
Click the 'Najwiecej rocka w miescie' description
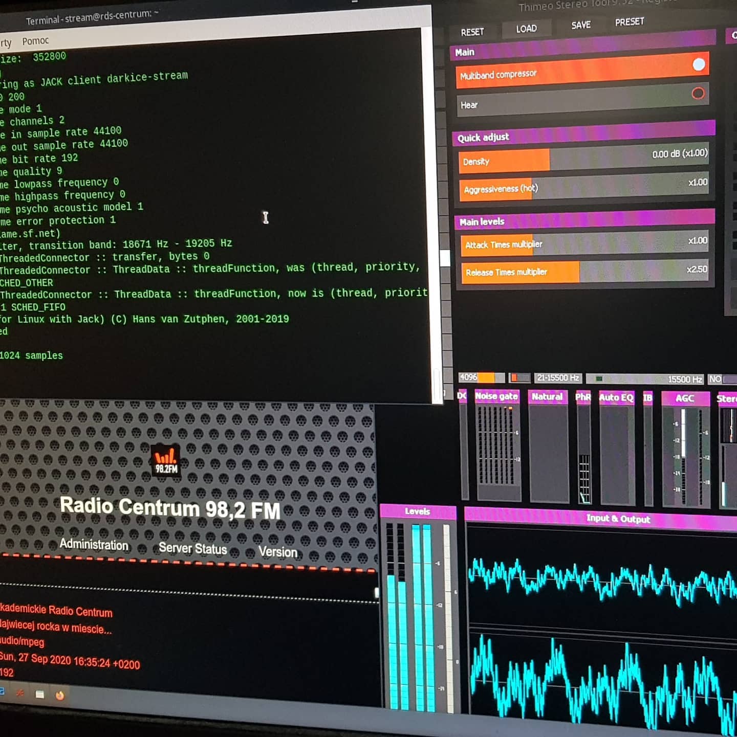coord(55,627)
